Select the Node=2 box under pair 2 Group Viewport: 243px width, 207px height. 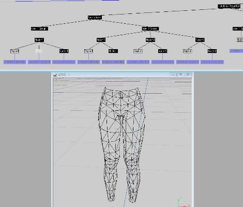(x=150, y=40)
